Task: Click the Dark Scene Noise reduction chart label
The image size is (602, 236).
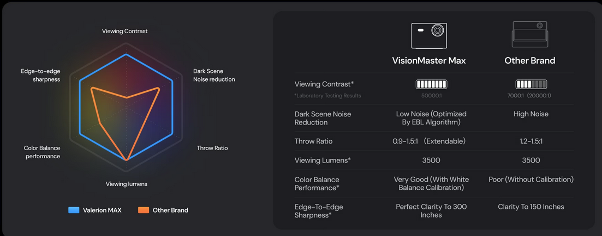Action: click(214, 75)
